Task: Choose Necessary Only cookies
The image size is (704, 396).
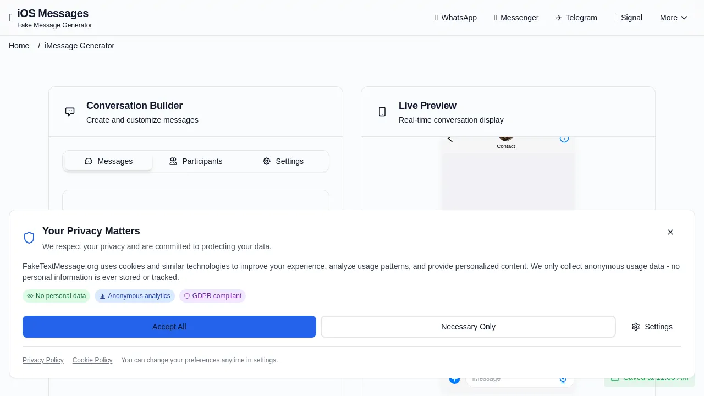Action: (x=468, y=327)
